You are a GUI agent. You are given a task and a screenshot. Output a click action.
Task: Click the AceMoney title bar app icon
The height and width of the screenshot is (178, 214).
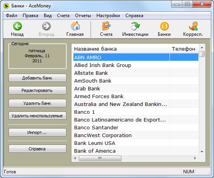tap(6, 6)
